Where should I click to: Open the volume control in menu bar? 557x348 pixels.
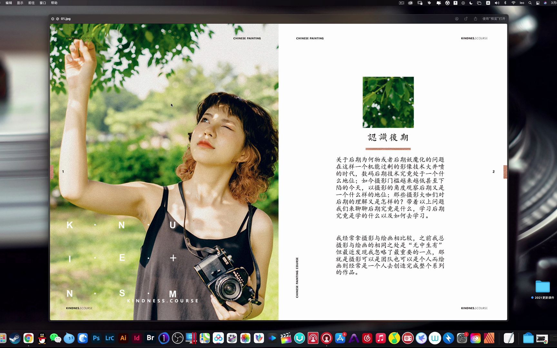click(x=497, y=3)
